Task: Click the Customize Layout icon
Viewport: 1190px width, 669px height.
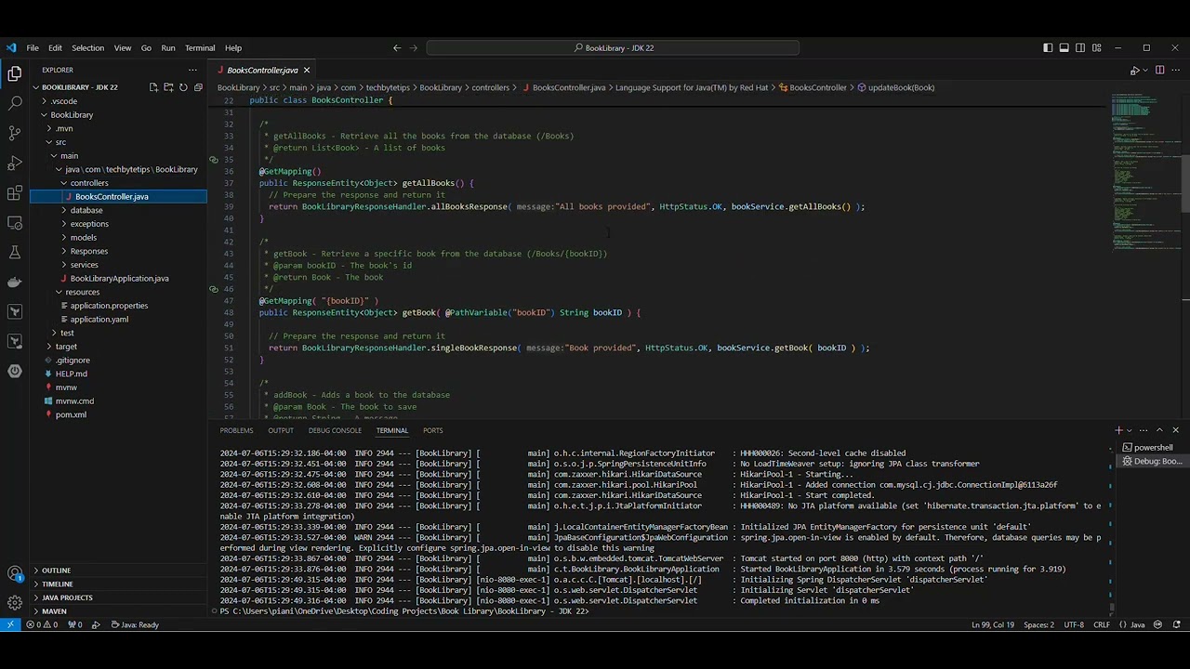Action: click(x=1097, y=47)
